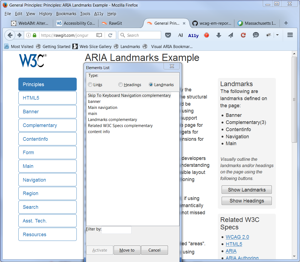Image resolution: width=300 pixels, height=262 pixels.
Task: Open the A11y toolbar extension
Action: [x=193, y=35]
